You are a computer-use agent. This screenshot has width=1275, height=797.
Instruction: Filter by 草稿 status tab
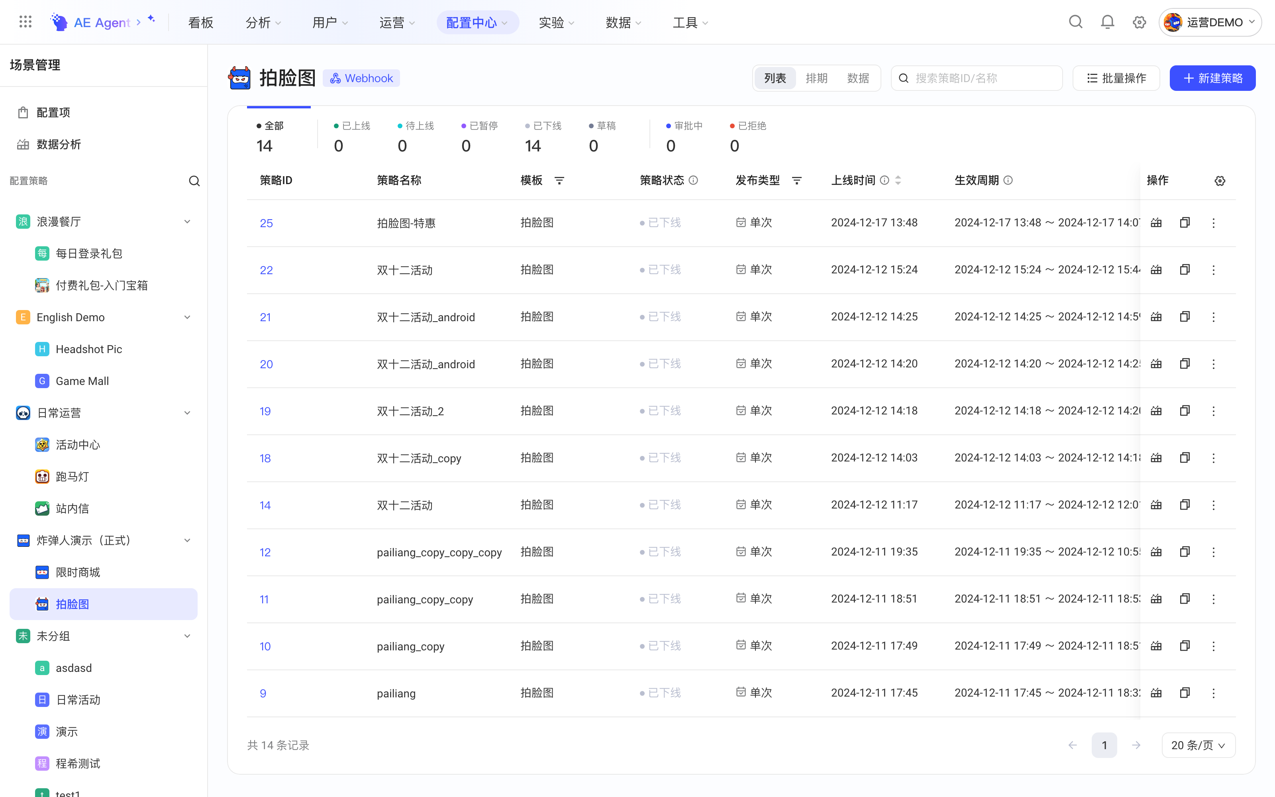[602, 136]
